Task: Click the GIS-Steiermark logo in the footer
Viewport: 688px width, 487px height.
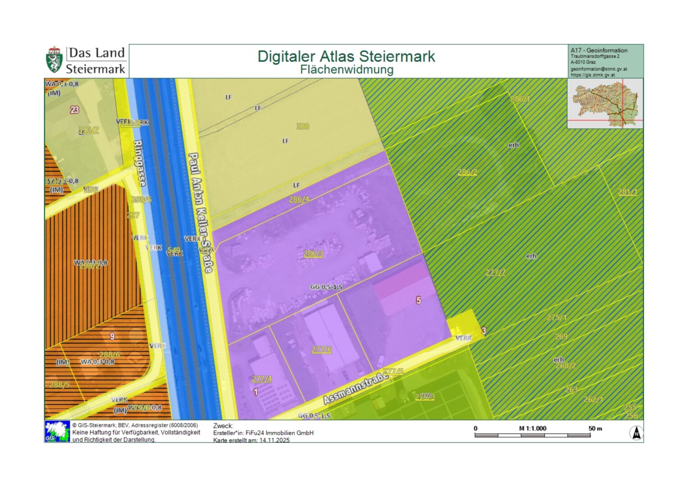Action: 57,432
